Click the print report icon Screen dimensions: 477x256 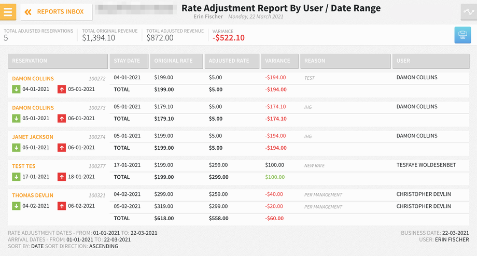point(462,35)
